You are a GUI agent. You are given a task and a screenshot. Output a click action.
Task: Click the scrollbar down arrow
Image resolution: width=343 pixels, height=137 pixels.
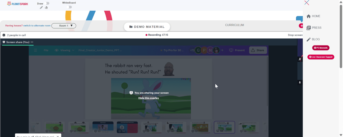[341, 135]
